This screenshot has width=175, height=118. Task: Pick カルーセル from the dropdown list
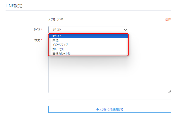click(x=58, y=49)
